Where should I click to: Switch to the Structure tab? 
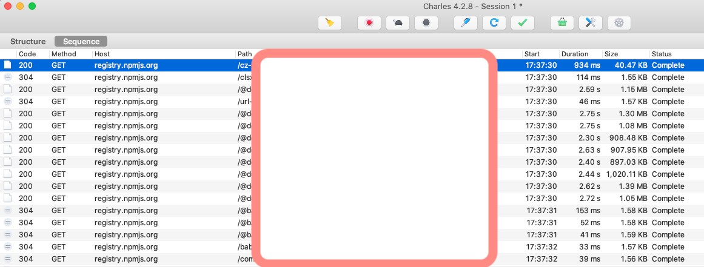point(28,42)
